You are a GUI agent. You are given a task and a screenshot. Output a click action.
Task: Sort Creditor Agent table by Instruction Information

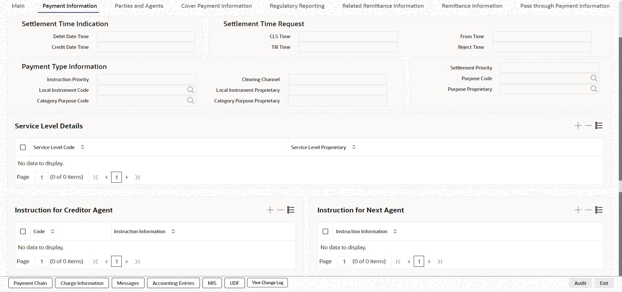tap(173, 231)
